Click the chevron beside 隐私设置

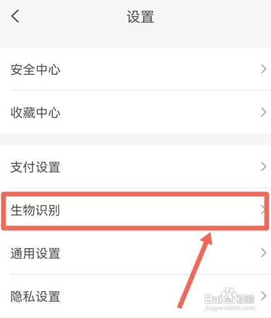[264, 296]
